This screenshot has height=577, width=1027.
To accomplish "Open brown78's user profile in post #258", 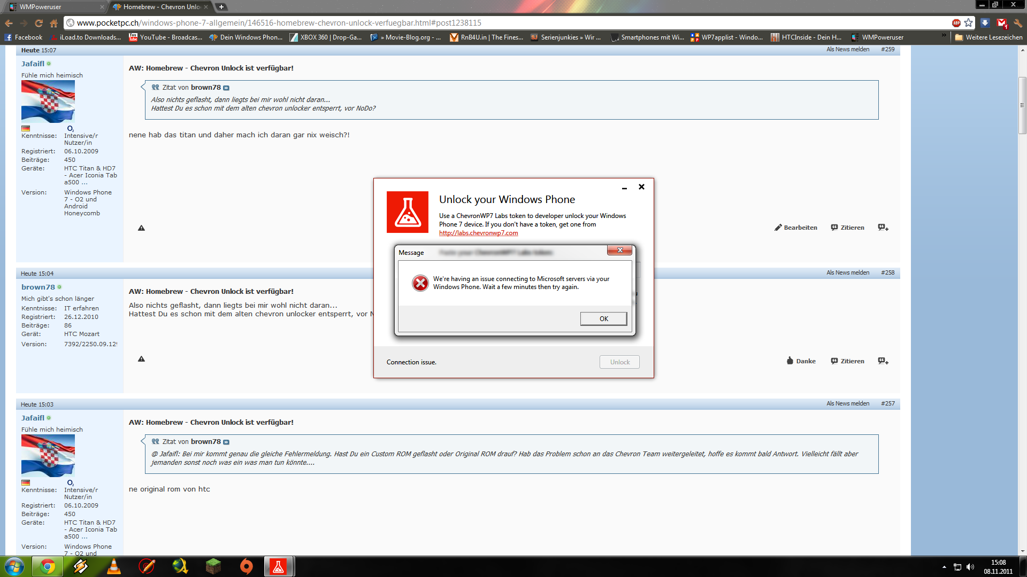I will 38,287.
